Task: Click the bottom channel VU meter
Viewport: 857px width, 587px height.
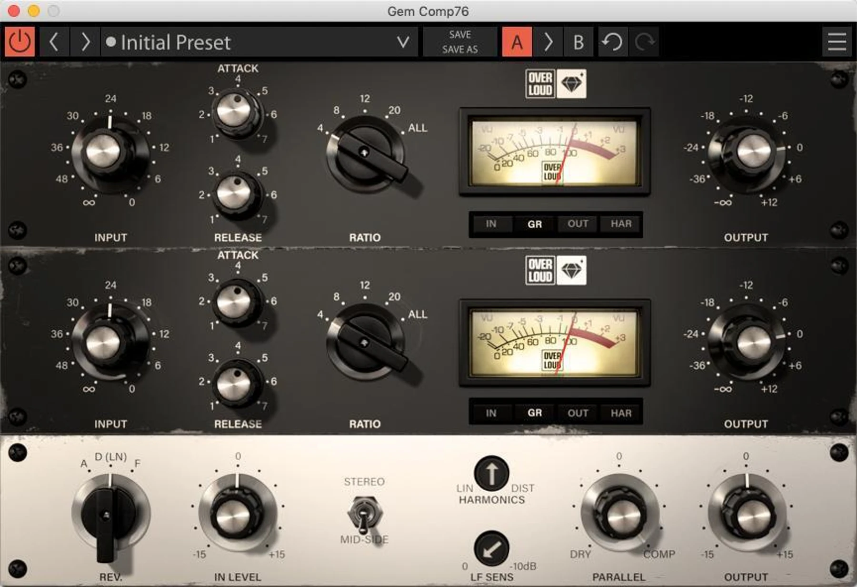Action: (x=554, y=342)
